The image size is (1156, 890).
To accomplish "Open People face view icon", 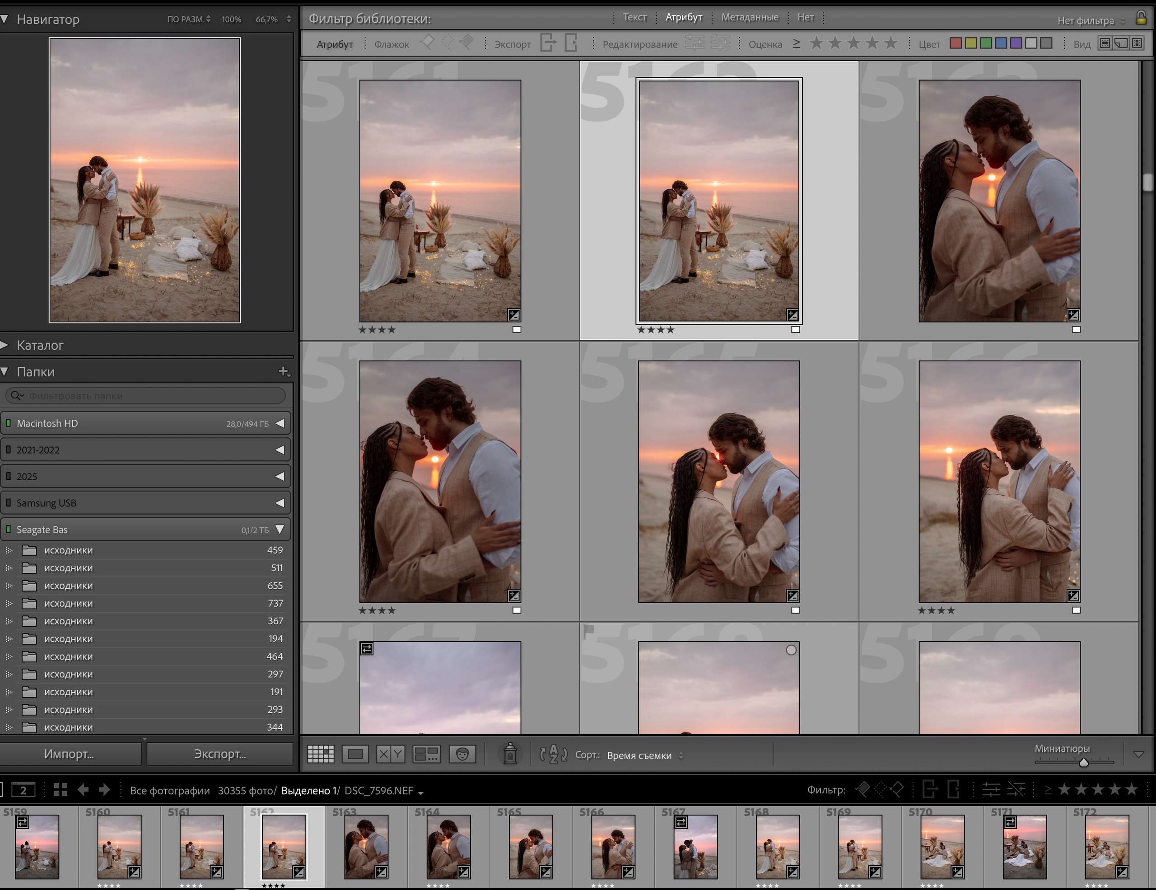I will point(462,754).
